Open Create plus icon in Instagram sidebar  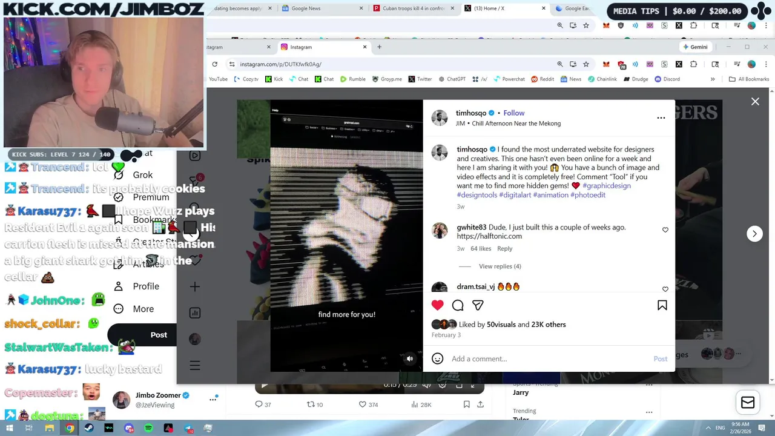[x=195, y=286]
